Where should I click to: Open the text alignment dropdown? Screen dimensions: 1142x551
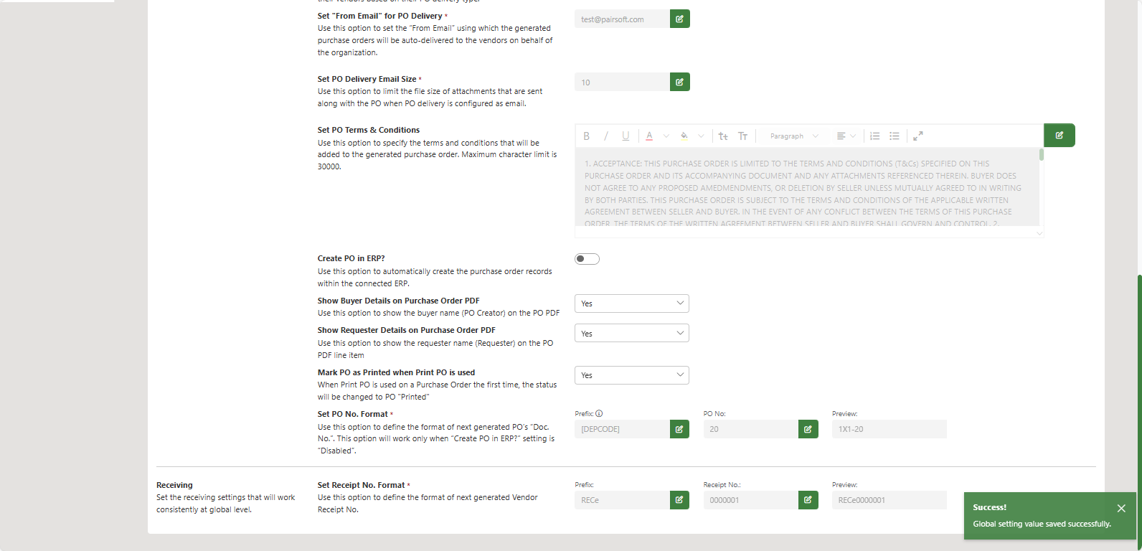pyautogui.click(x=846, y=136)
